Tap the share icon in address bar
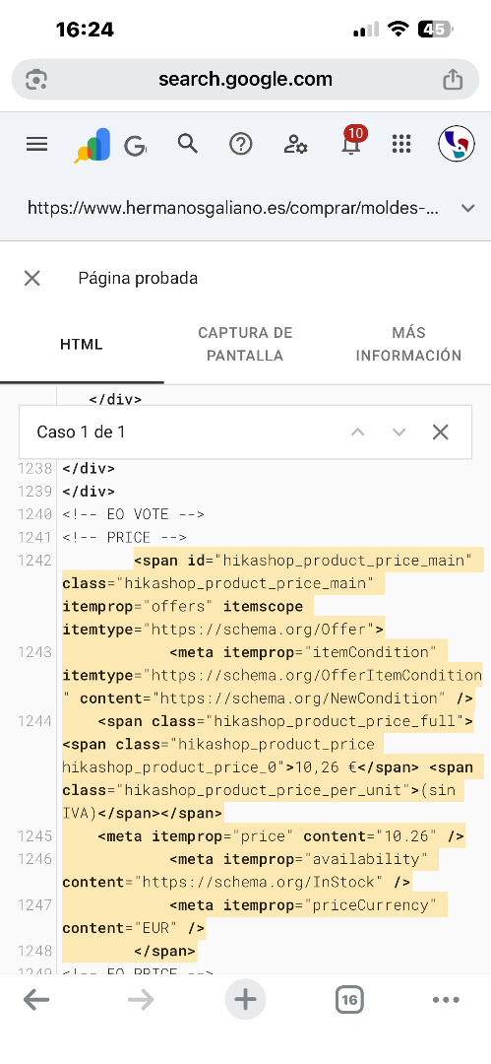 pyautogui.click(x=453, y=79)
